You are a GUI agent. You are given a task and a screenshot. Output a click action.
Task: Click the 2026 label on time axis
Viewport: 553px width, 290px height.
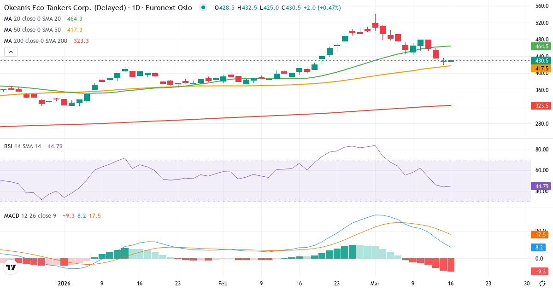pos(64,284)
